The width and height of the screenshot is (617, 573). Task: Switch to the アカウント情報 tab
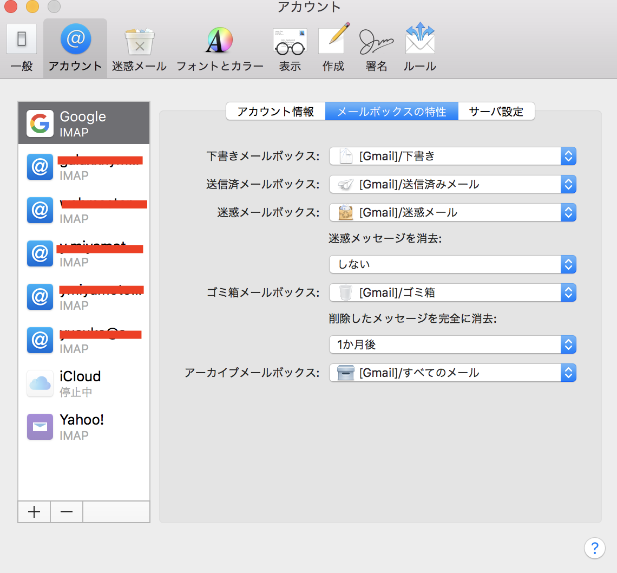[x=275, y=112]
